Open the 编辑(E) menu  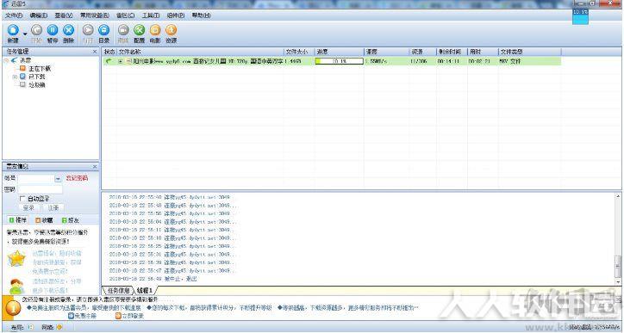click(39, 15)
